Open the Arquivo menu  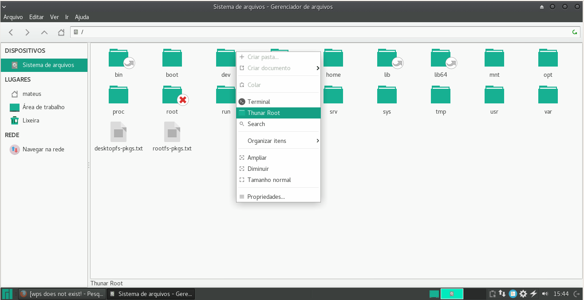13,17
